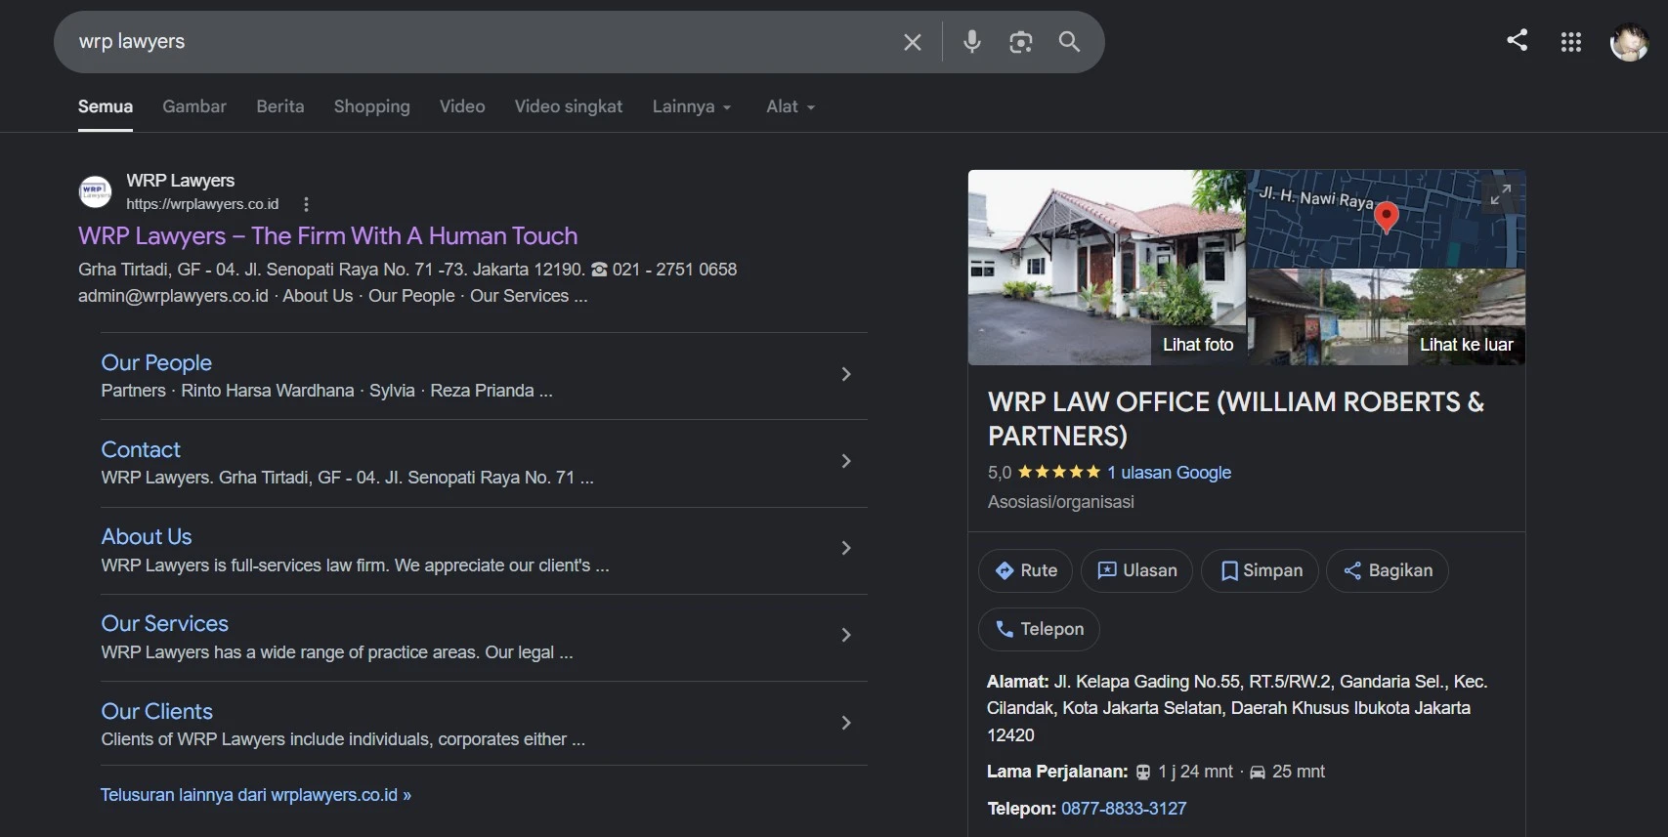This screenshot has width=1668, height=837.
Task: Click phone number 0877-8833-3127
Action: click(1124, 809)
